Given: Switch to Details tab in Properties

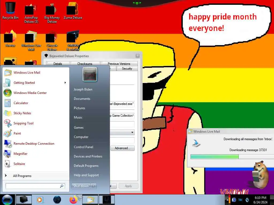Looking at the screenshot, I should [x=58, y=64].
